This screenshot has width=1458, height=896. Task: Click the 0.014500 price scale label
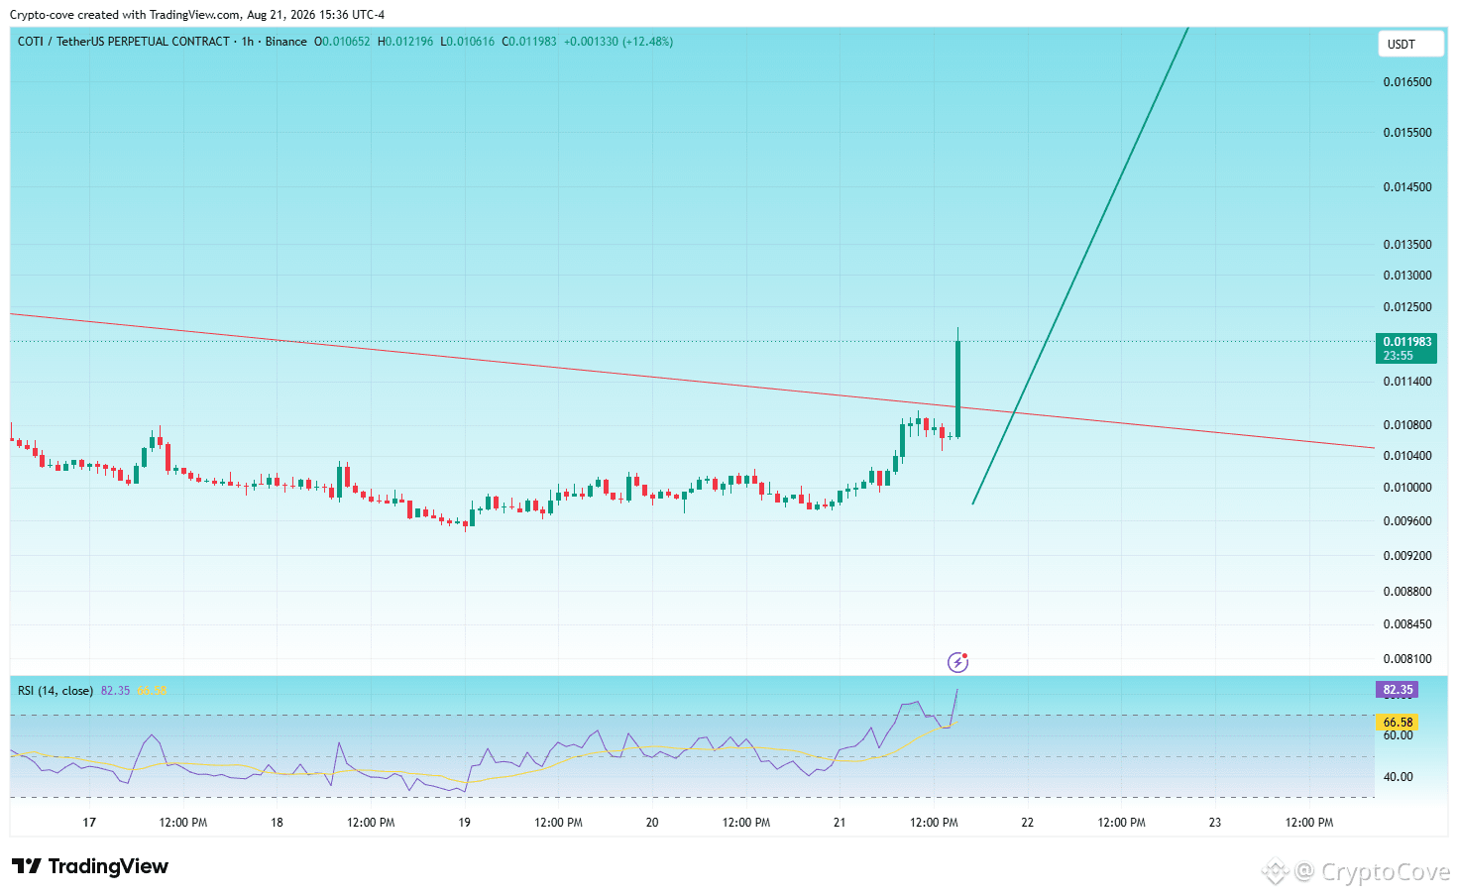[x=1407, y=187]
